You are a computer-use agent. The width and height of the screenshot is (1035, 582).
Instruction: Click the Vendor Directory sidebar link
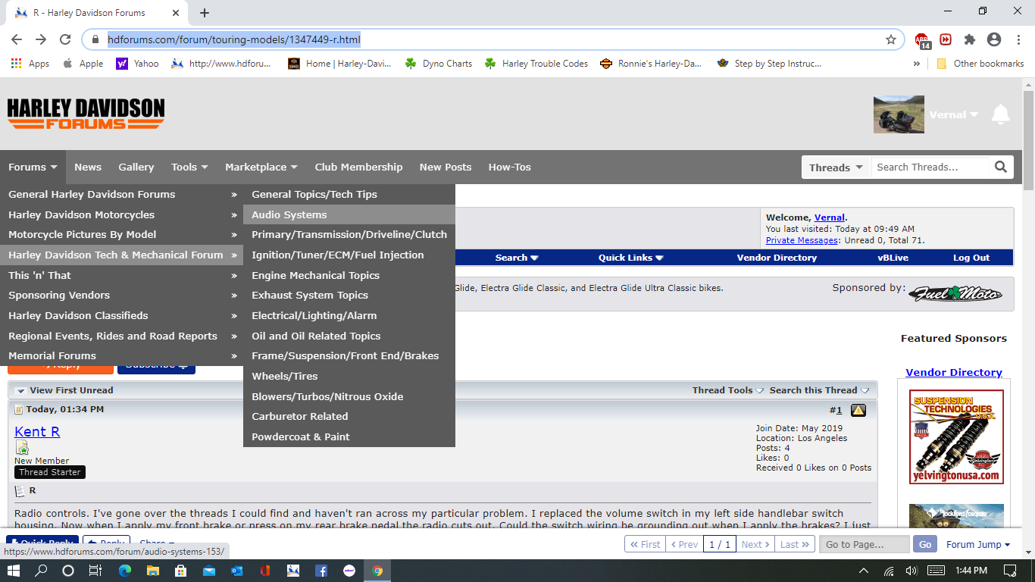pyautogui.click(x=953, y=372)
